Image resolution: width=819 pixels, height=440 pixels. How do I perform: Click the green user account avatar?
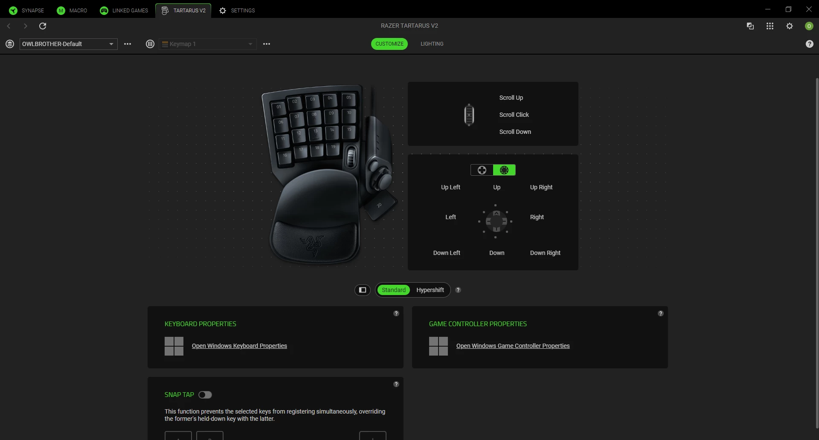(809, 26)
